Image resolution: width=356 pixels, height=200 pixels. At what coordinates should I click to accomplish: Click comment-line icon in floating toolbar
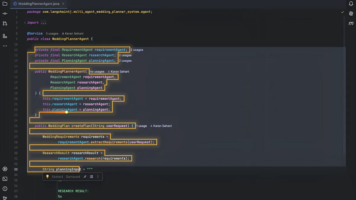coord(85,177)
